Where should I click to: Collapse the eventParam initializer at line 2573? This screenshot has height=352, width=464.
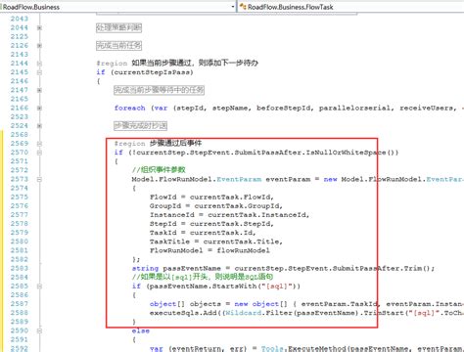(39, 179)
